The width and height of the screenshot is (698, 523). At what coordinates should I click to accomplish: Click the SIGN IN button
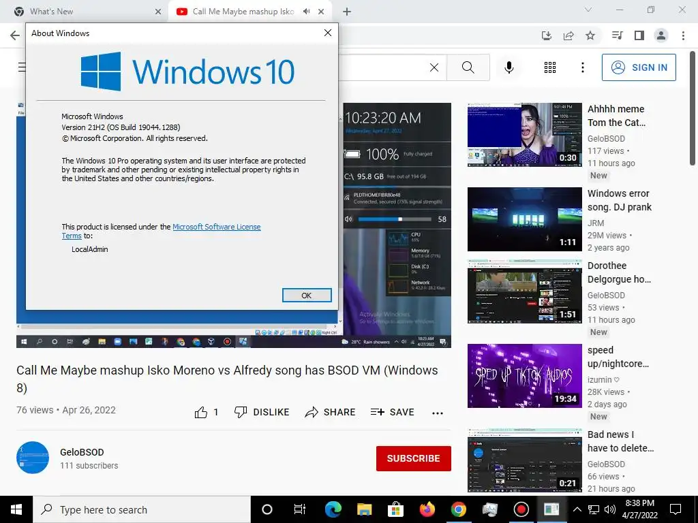click(639, 67)
